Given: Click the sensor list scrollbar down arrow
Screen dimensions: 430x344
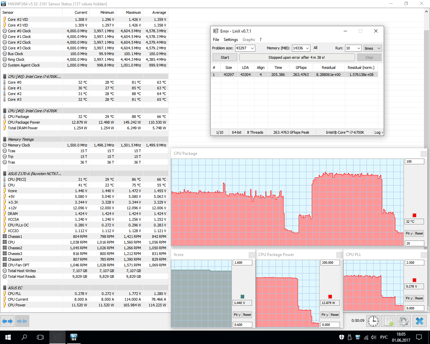Looking at the screenshot, I should pos(427,309).
